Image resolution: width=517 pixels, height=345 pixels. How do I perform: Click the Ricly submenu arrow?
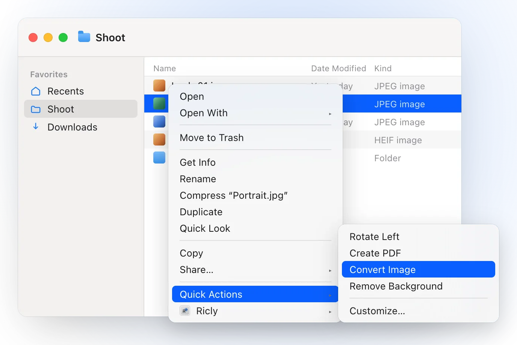330,312
